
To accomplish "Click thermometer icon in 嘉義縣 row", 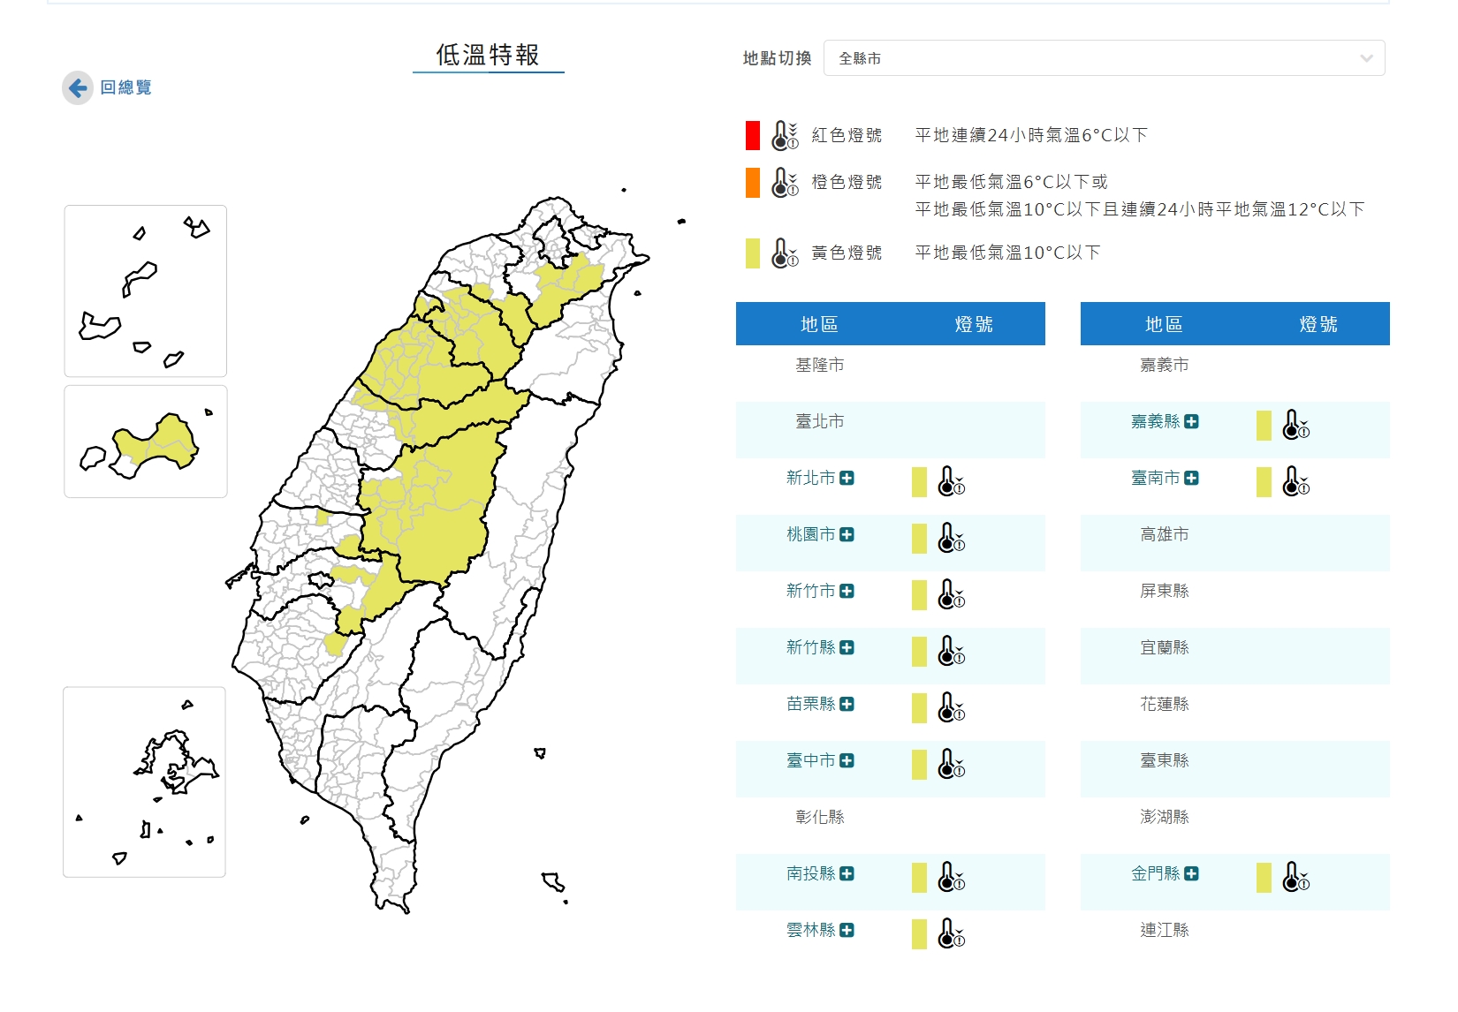I will (1295, 425).
